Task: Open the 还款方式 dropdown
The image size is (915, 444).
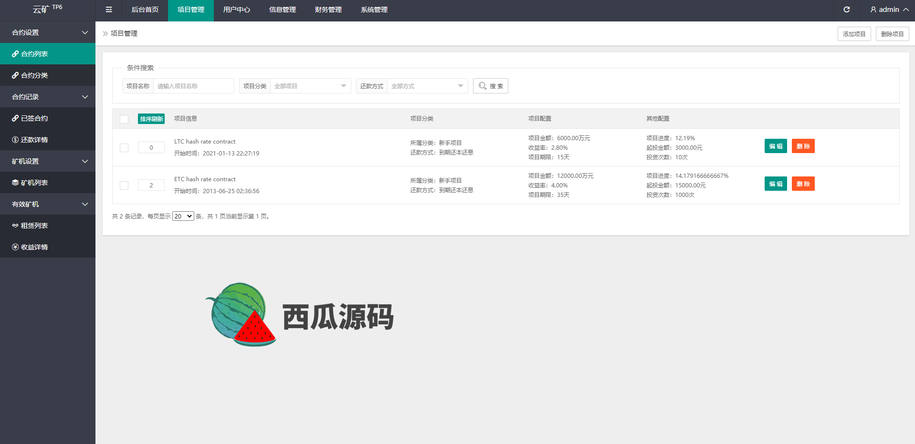Action: 427,86
